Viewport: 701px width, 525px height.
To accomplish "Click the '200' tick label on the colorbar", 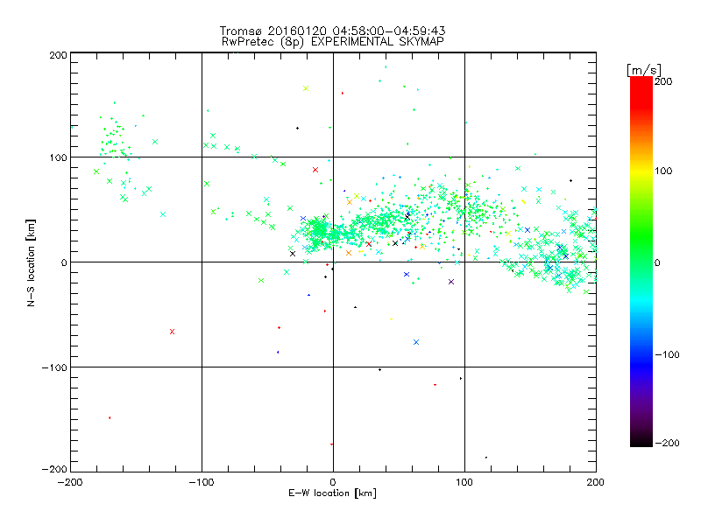I will tap(662, 81).
